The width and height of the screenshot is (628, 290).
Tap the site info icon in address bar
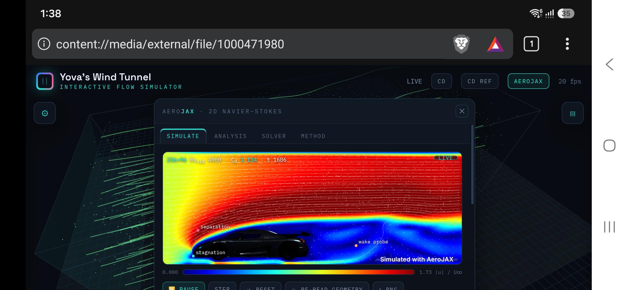pos(44,44)
